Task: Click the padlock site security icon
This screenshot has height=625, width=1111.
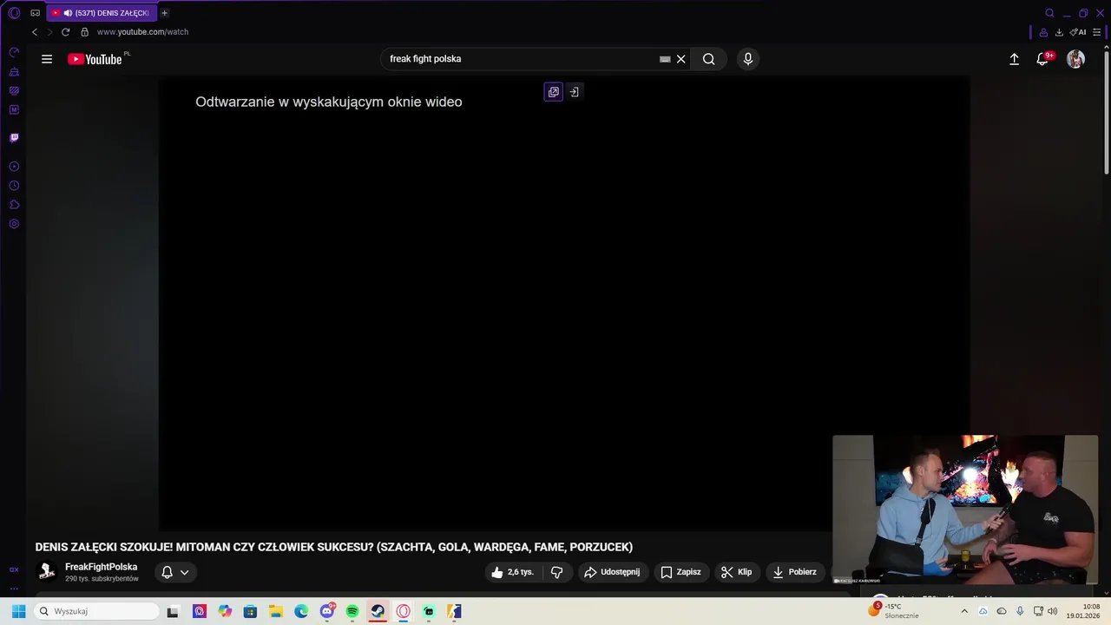Action: 84,32
